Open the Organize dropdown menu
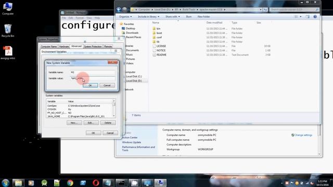The height and width of the screenshot is (187, 333). click(125, 17)
